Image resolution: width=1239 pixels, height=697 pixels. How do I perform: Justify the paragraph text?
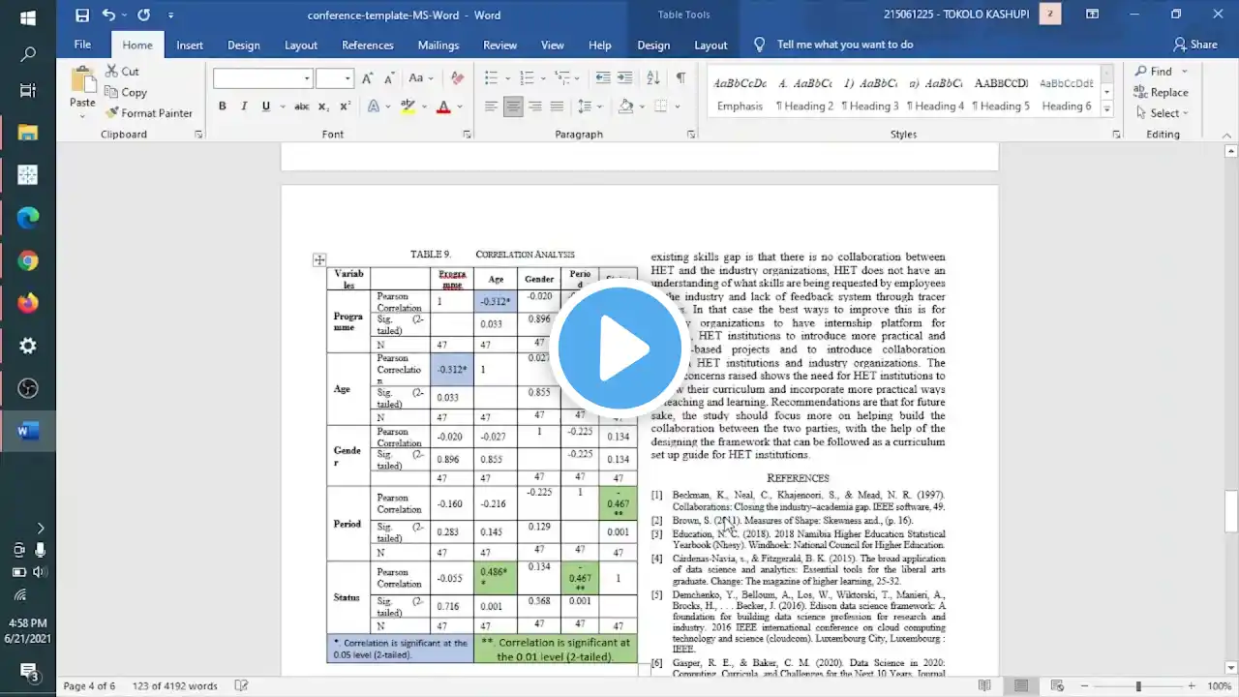pos(557,106)
